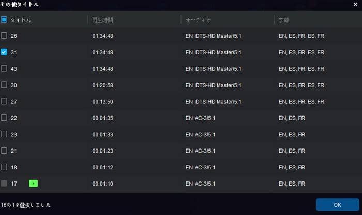The image size is (362, 215).
Task: Click the subtitle list of title 26
Action: (x=301, y=36)
